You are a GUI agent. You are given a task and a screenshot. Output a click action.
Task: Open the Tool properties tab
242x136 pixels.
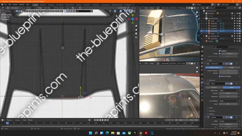tap(202, 51)
